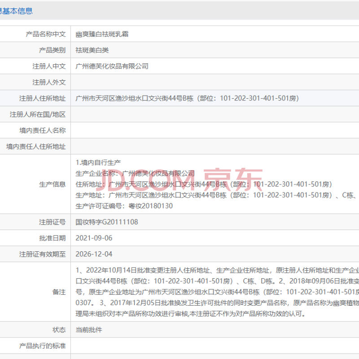Image resolution: width=359 pixels, height=359 pixels.
Task: Select the '境内责任人住所地址' row label
Action: coord(36,146)
